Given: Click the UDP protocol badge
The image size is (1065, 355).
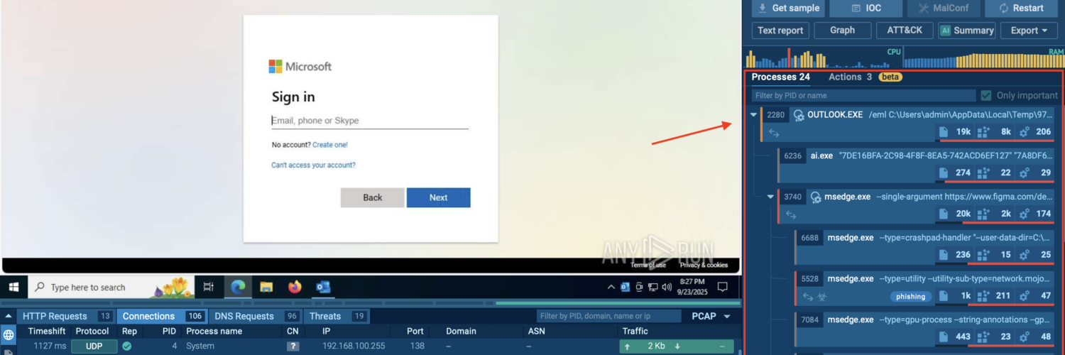Looking at the screenshot, I should [94, 346].
